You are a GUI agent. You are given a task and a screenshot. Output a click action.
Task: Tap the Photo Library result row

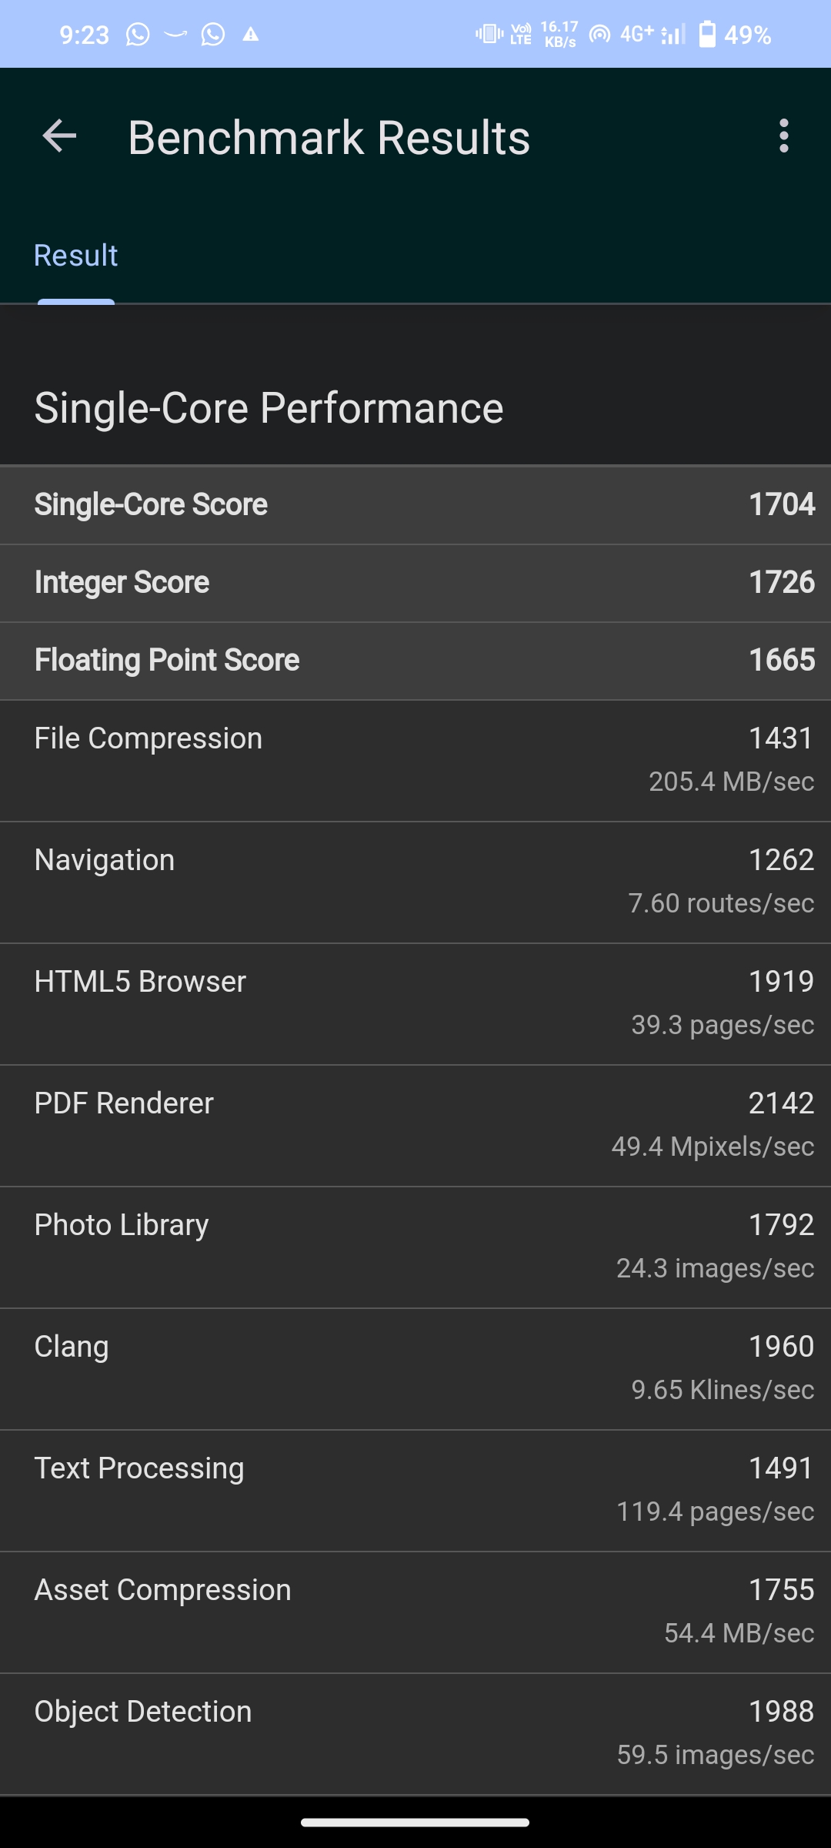click(415, 1247)
